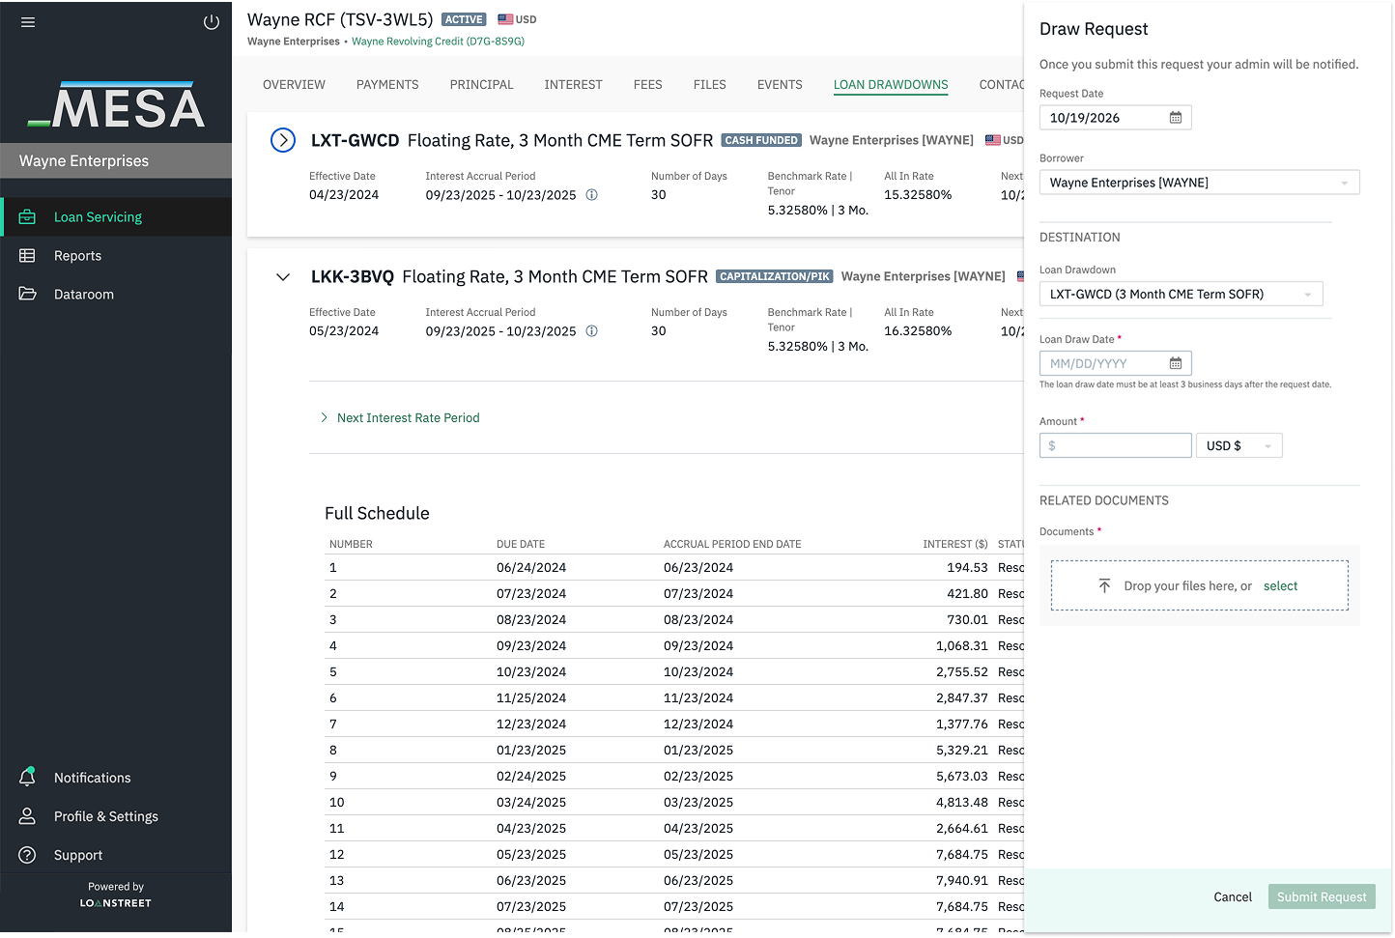Click the Notifications bell icon

[28, 777]
